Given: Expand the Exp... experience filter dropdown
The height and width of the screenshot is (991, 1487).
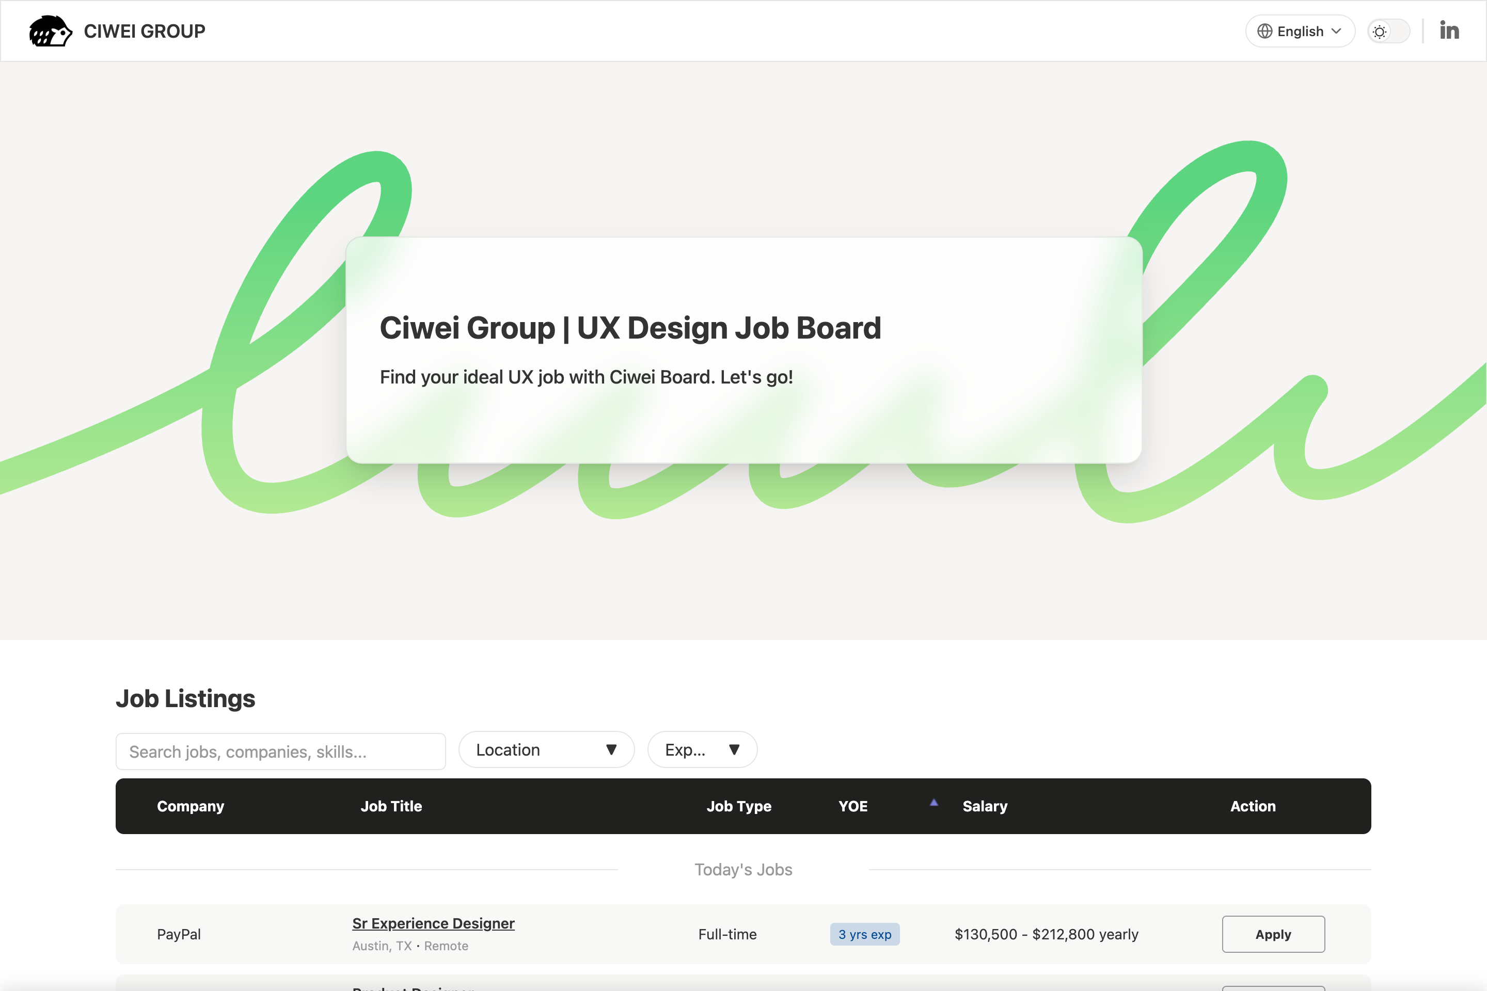Looking at the screenshot, I should tap(702, 749).
